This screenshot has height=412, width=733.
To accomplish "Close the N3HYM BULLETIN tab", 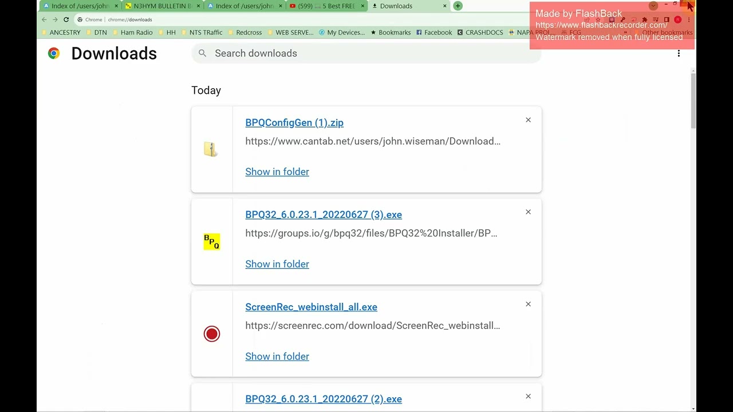I will tap(198, 6).
